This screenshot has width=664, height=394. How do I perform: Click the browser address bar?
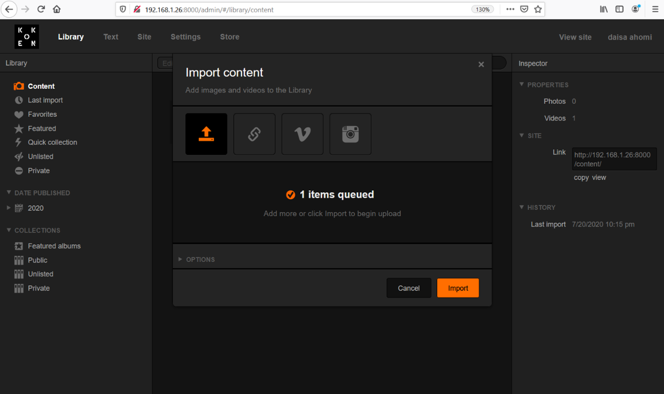coord(303,10)
